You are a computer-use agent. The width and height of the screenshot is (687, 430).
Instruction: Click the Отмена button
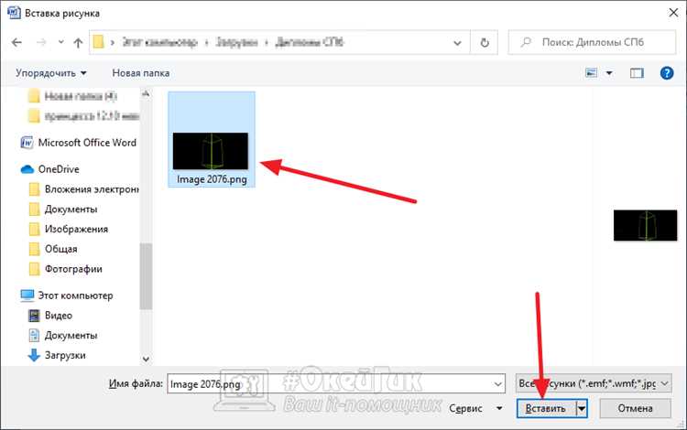coord(636,408)
